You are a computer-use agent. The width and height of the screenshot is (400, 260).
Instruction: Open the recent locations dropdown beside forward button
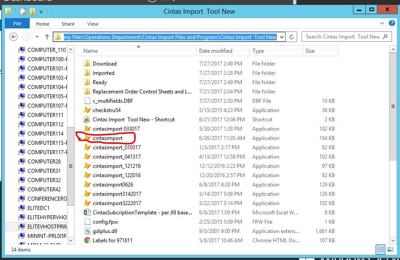pos(36,36)
